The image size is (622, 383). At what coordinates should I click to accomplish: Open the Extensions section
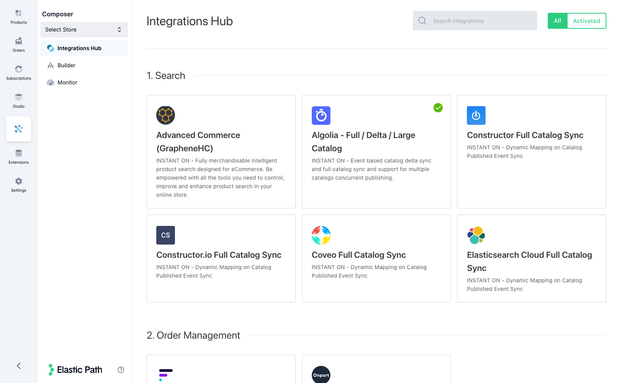18,157
